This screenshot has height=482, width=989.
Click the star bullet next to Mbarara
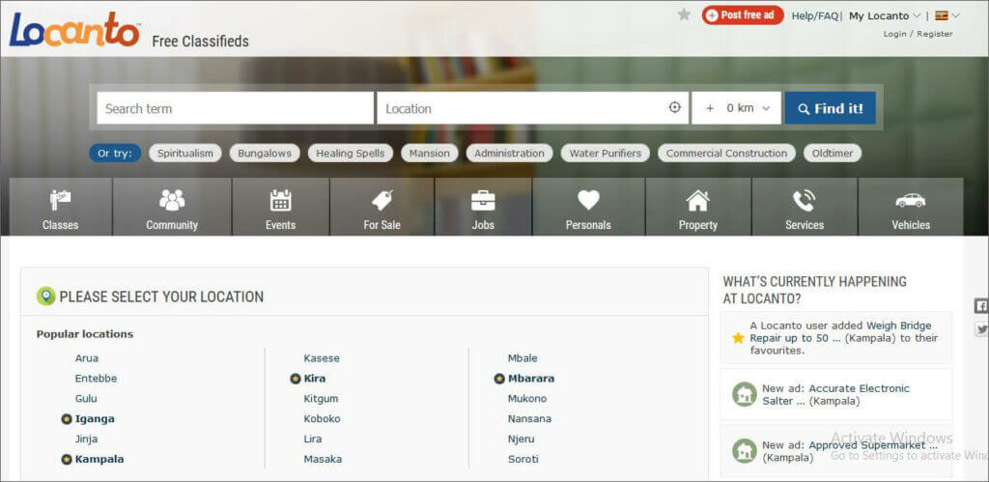[499, 379]
